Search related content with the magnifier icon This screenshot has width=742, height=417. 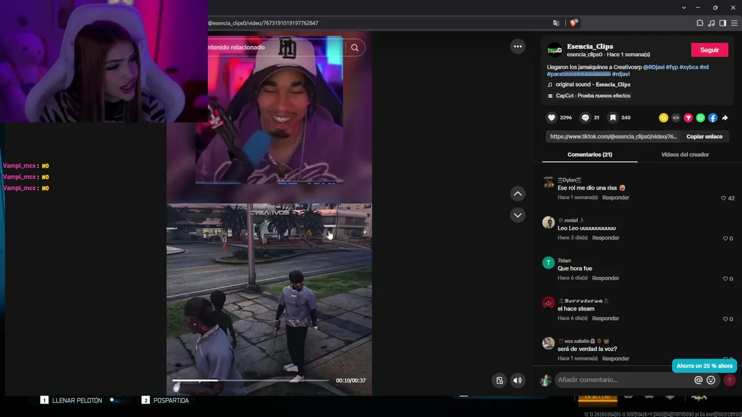[x=355, y=47]
